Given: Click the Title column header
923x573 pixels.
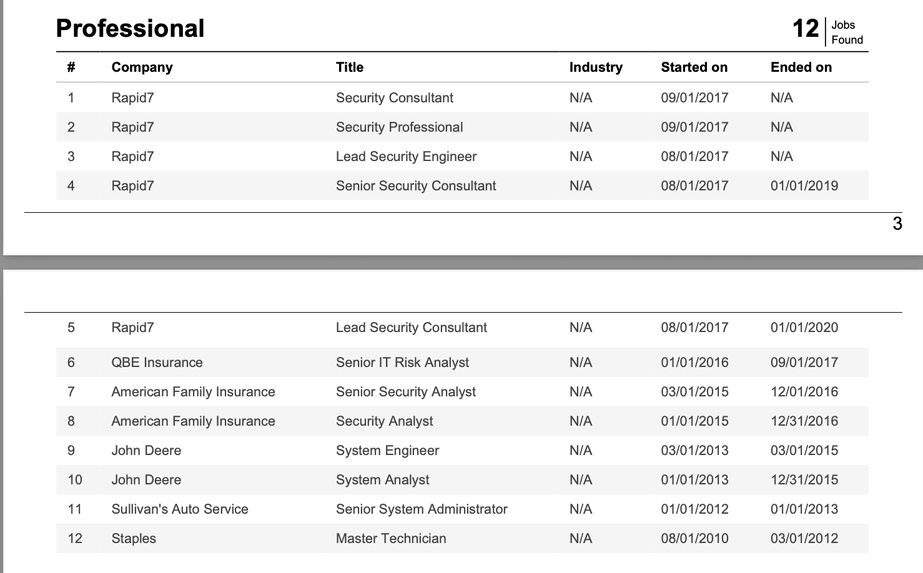Looking at the screenshot, I should 349,67.
